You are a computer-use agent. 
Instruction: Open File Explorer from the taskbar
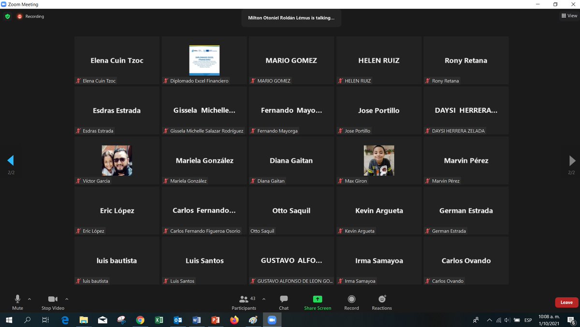[84, 320]
